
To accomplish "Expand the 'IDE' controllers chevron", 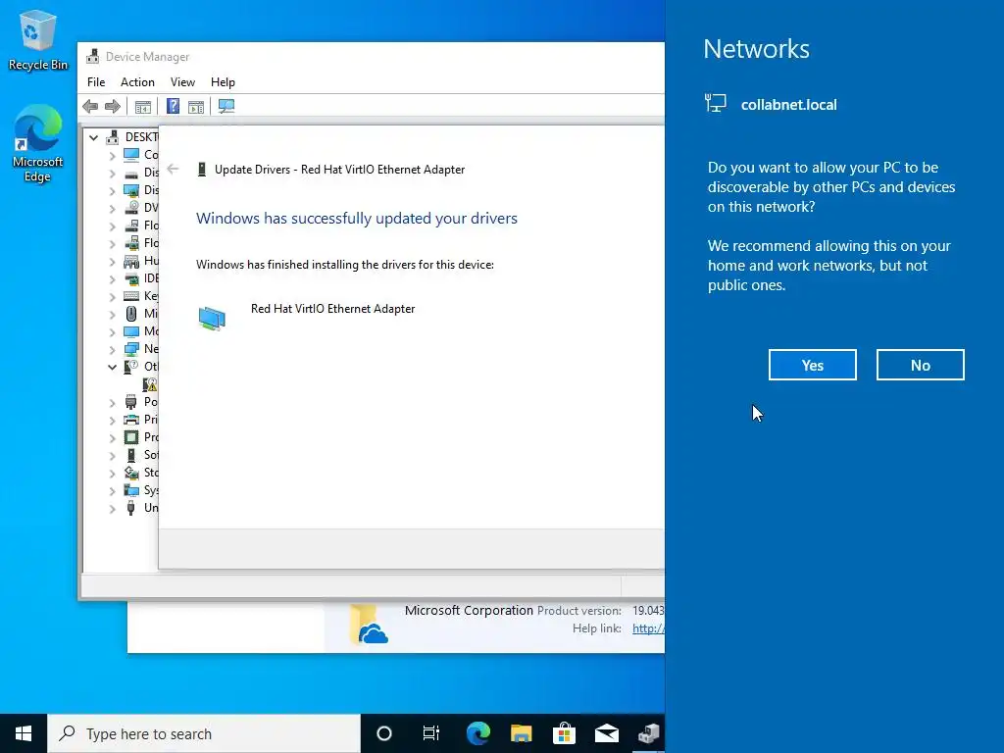I will pyautogui.click(x=112, y=278).
